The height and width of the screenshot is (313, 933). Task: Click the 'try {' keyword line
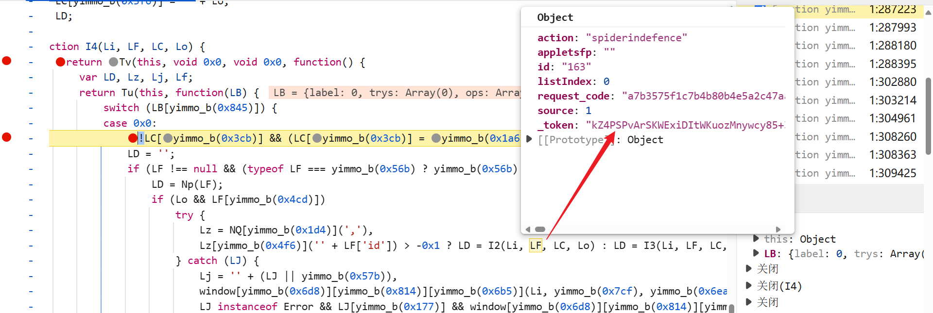point(190,215)
